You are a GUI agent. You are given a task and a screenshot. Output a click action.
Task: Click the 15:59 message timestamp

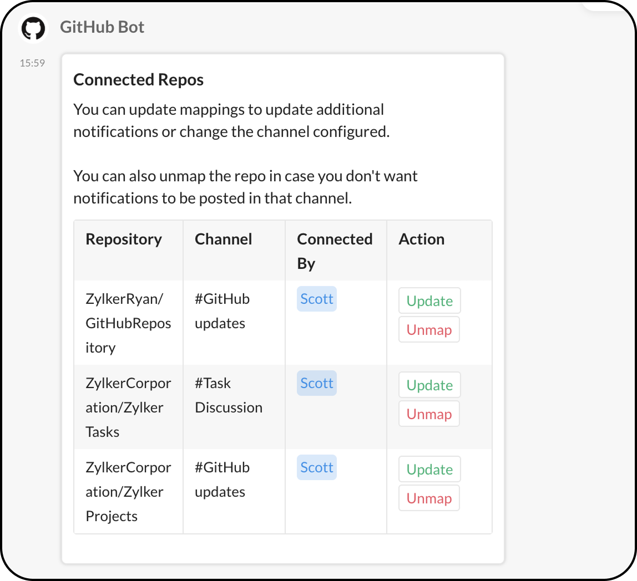pyautogui.click(x=33, y=63)
